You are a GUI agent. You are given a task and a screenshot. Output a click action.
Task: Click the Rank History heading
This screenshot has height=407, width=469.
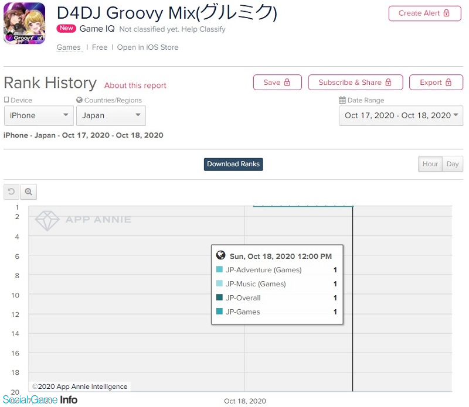50,83
